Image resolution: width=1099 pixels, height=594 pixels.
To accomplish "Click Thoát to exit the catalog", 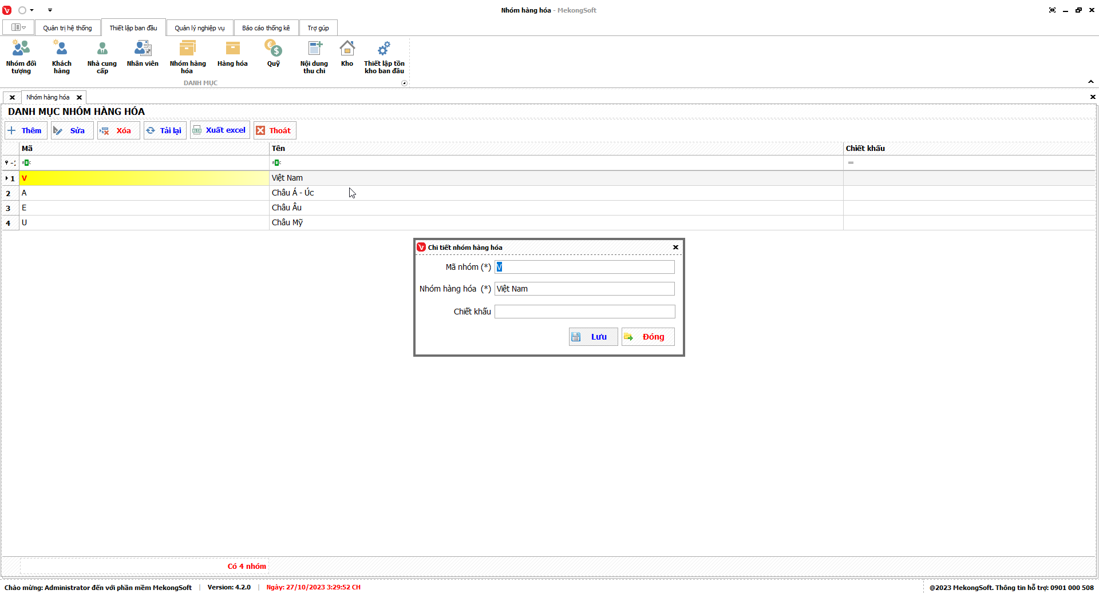I will point(275,130).
